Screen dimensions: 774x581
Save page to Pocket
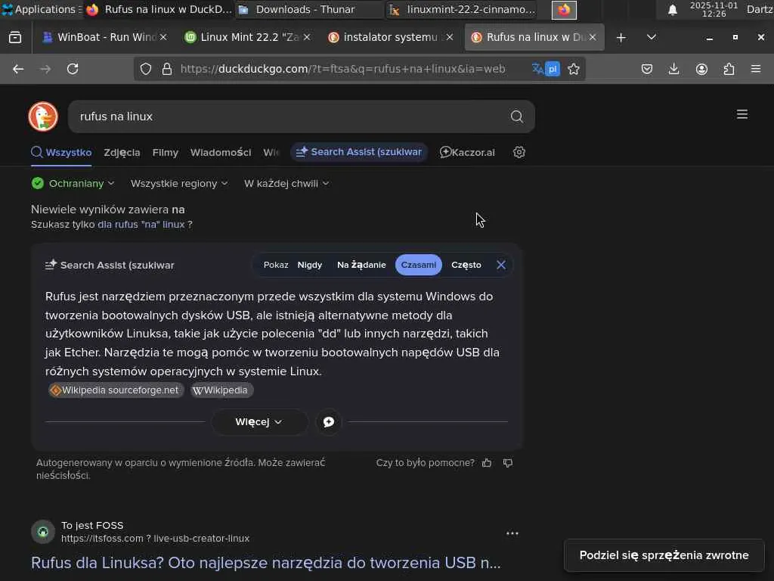click(647, 69)
